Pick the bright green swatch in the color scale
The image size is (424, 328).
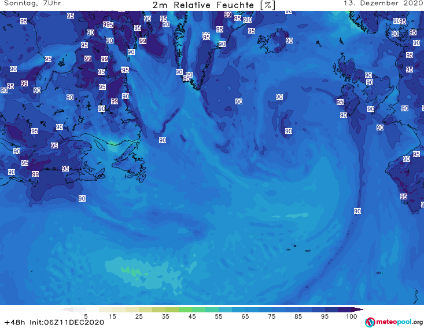coord(185,309)
